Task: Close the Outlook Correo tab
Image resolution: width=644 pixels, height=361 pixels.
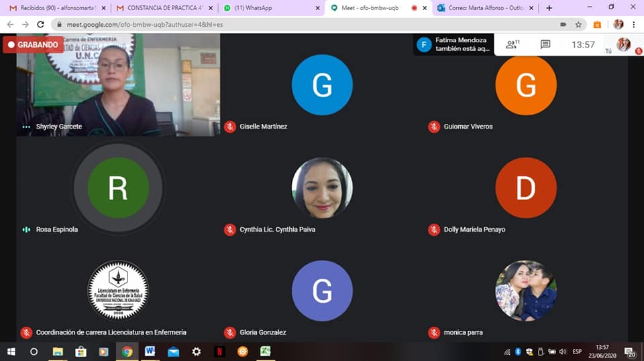Action: (531, 8)
